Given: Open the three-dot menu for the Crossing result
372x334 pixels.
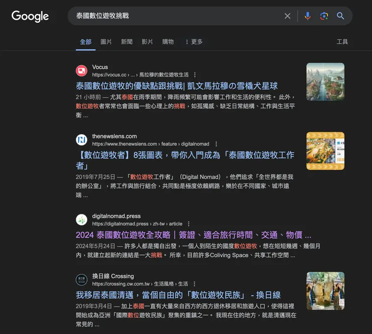Looking at the screenshot, I should (x=195, y=284).
